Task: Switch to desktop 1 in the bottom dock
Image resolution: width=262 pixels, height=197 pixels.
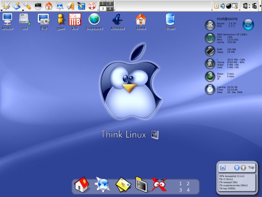Action: tap(180, 184)
